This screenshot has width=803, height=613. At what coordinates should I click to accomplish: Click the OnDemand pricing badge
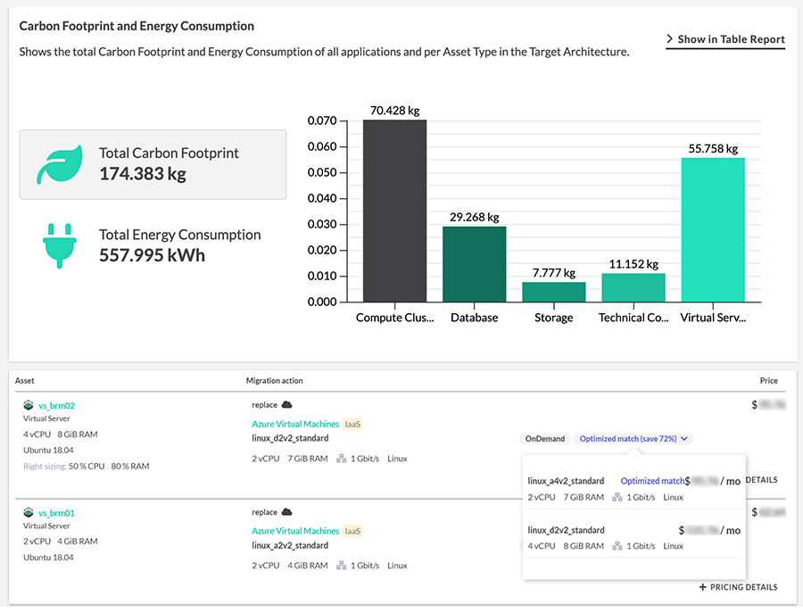(545, 439)
